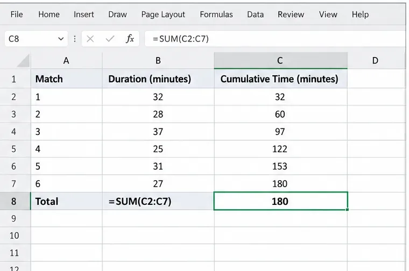Select all cells with corner triangle
The width and height of the screenshot is (409, 271).
[x=23, y=61]
